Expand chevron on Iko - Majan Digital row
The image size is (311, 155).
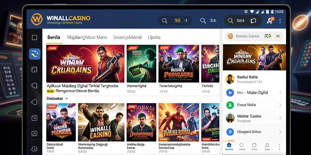pyautogui.click(x=280, y=93)
